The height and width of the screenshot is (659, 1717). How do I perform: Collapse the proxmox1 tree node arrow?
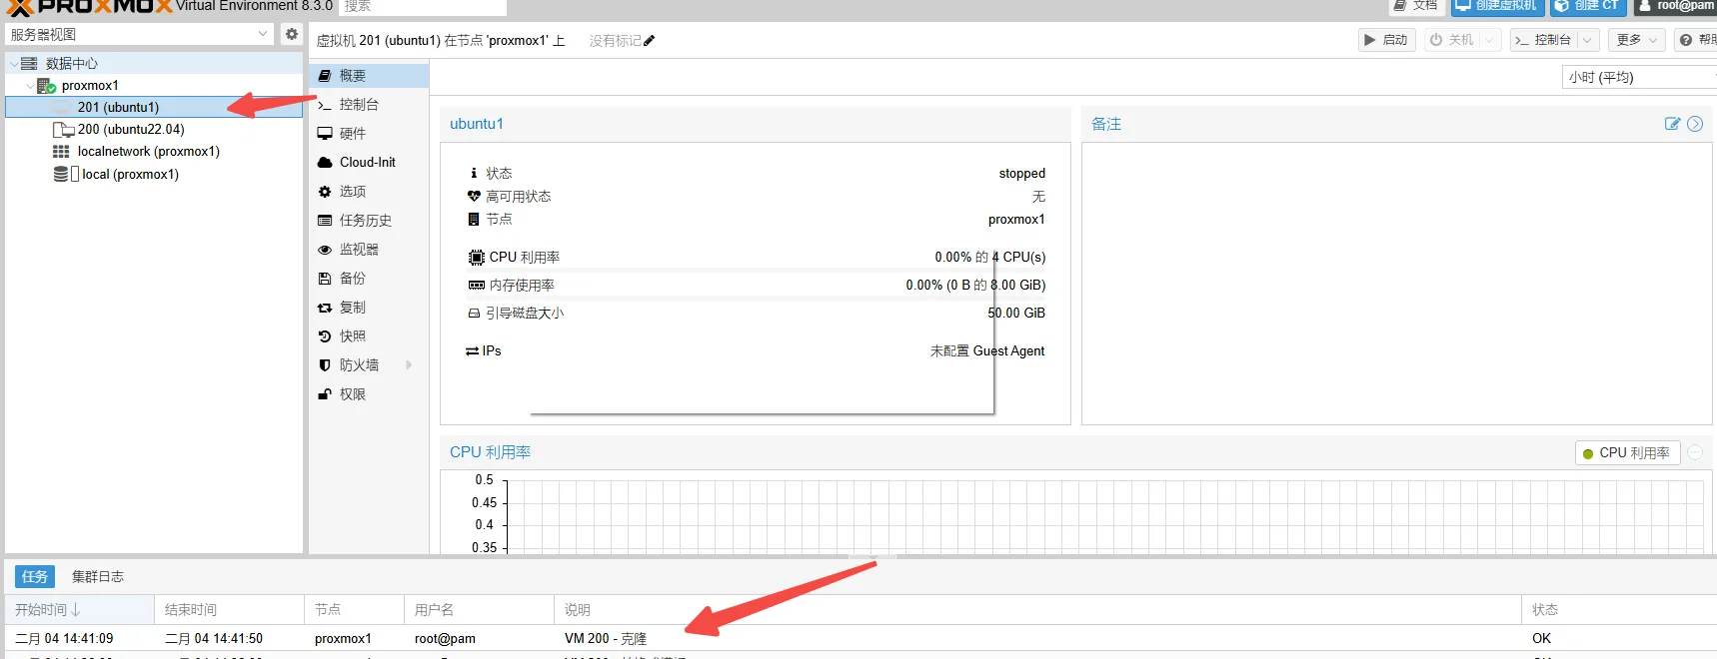coord(29,86)
